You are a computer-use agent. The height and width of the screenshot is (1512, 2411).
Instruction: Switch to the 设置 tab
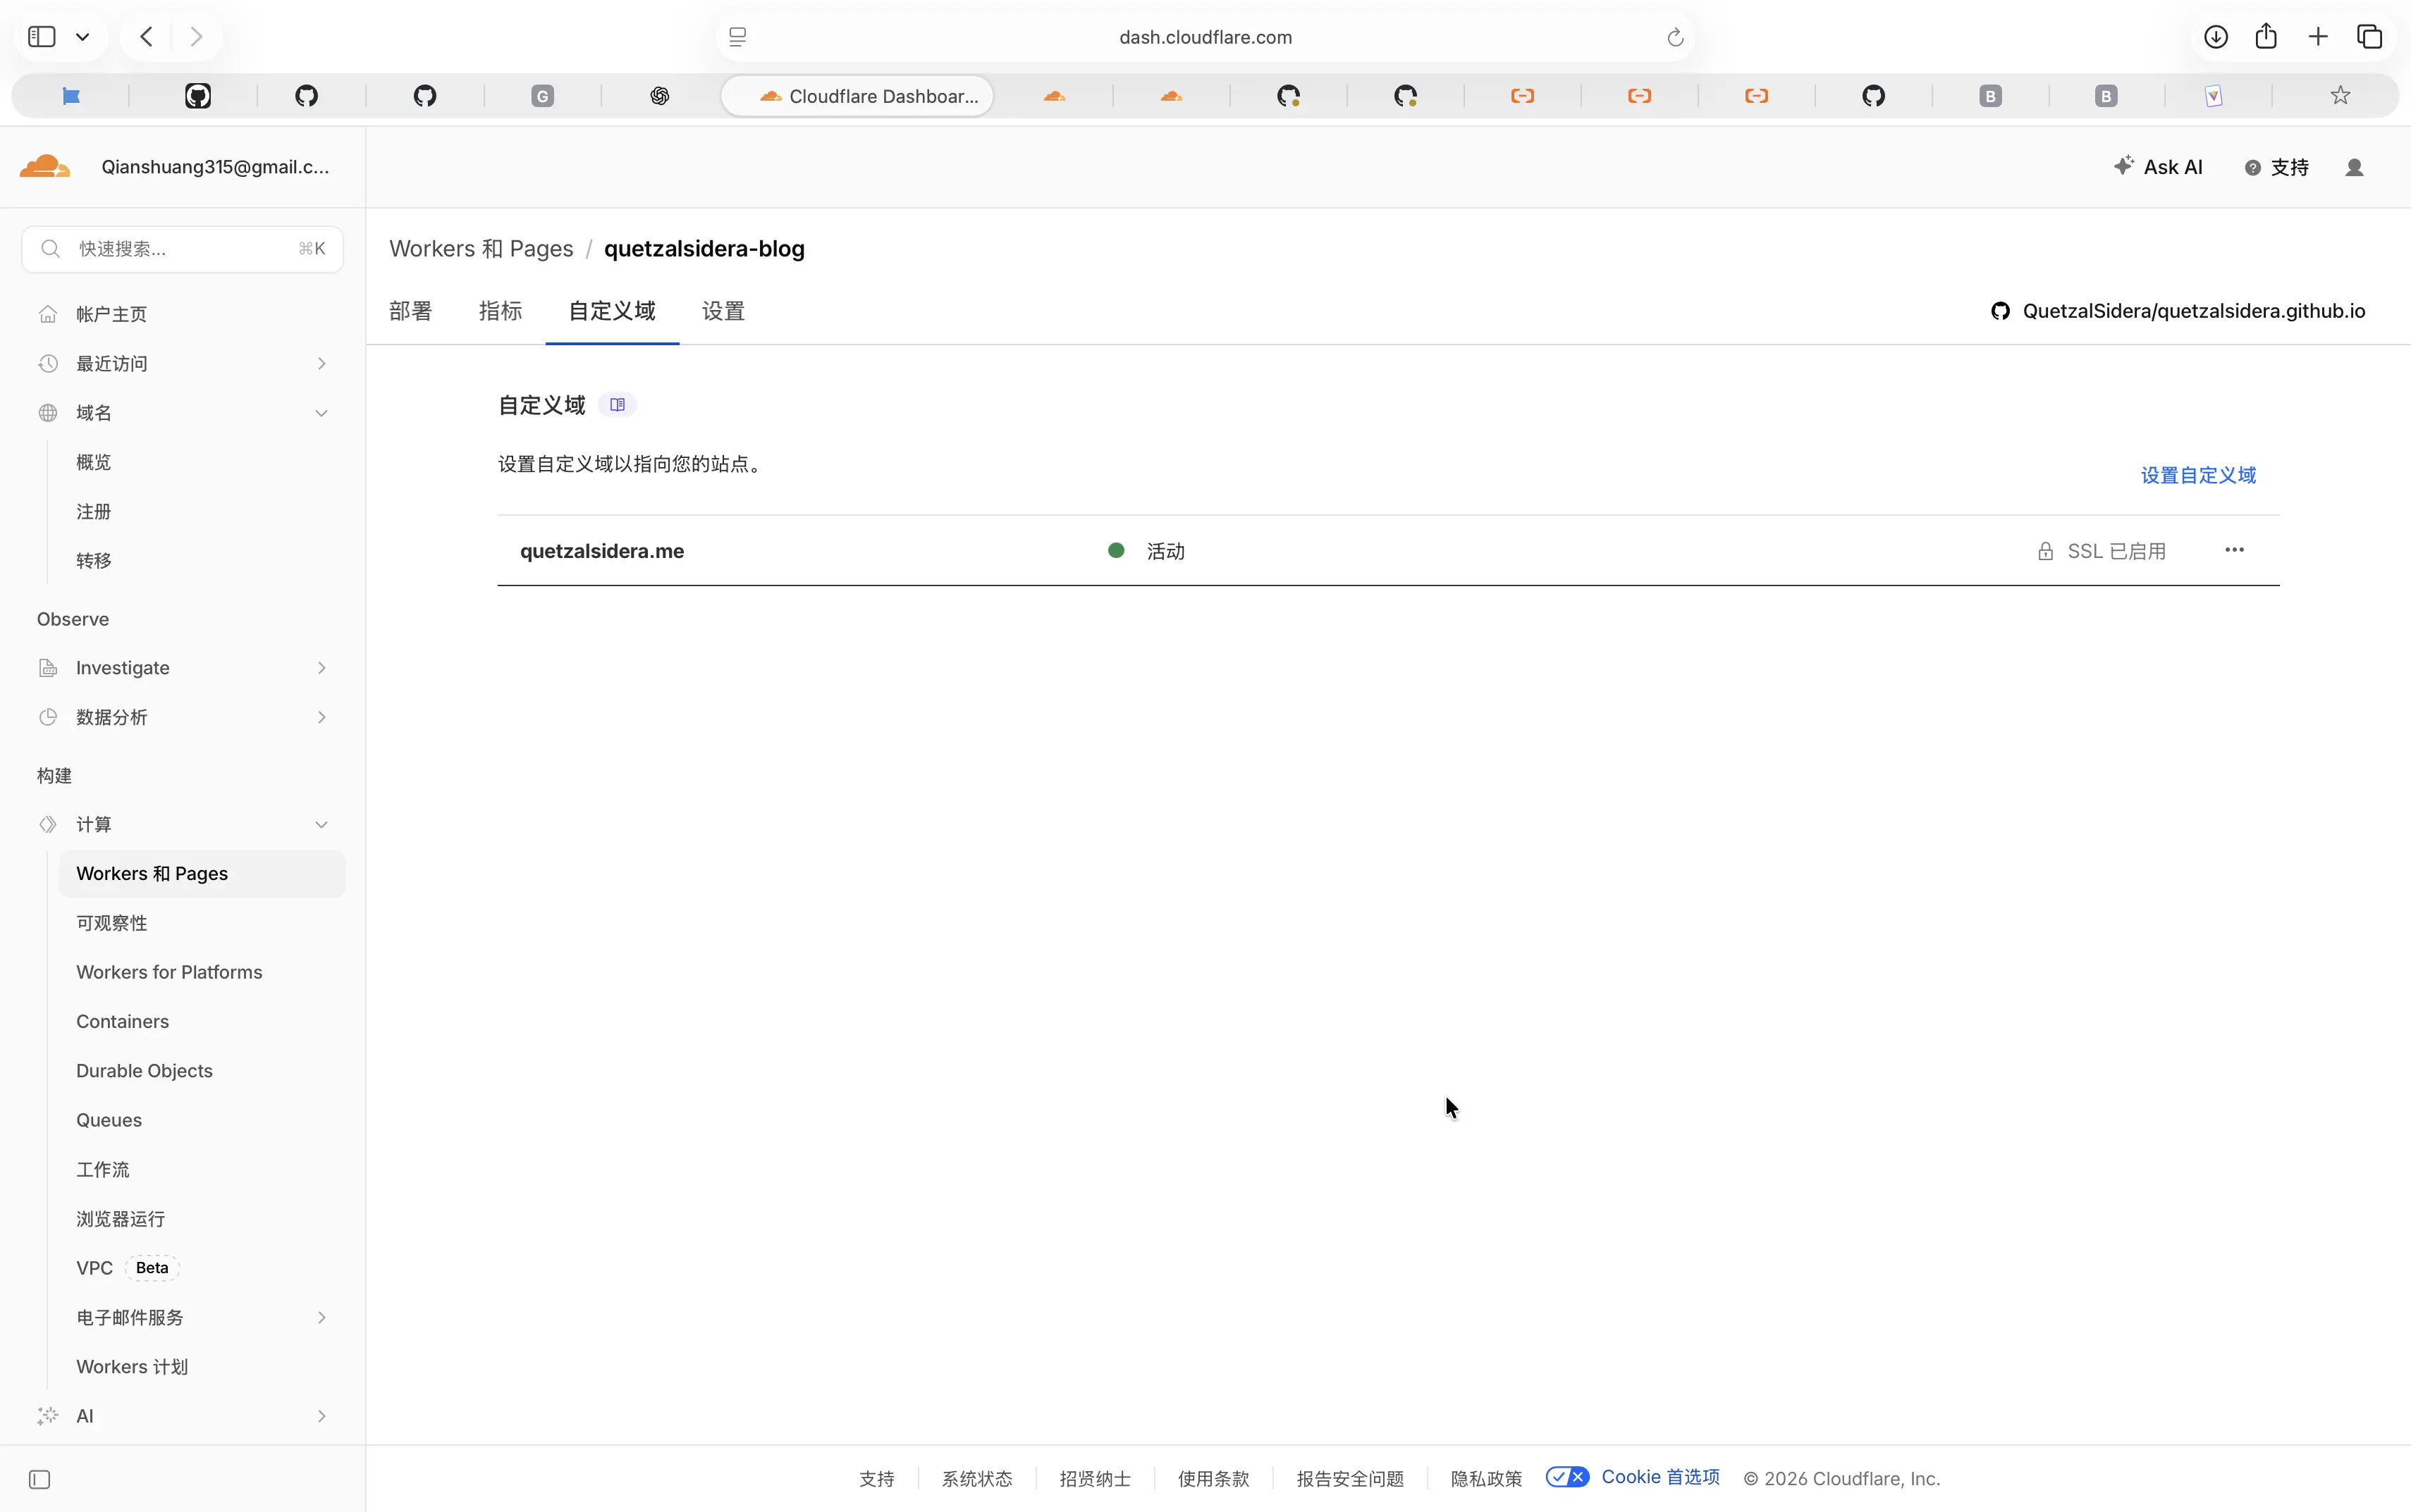point(723,311)
